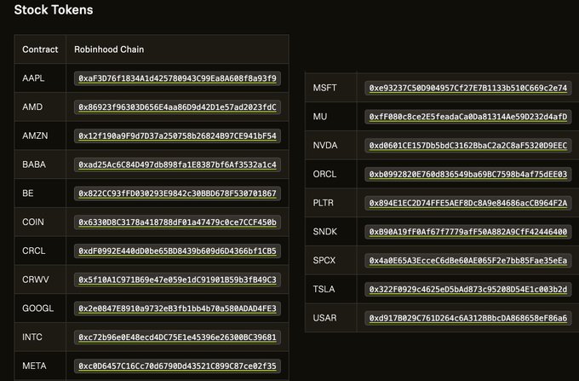Open the MU contract address
Image resolution: width=579 pixels, height=381 pixels.
coord(468,117)
